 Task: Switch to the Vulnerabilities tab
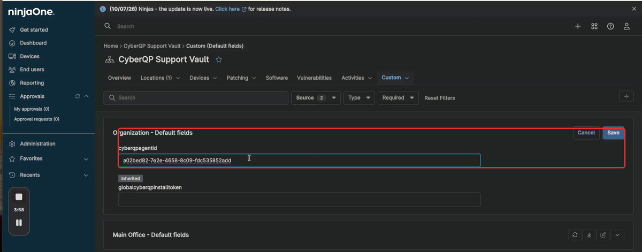click(314, 78)
